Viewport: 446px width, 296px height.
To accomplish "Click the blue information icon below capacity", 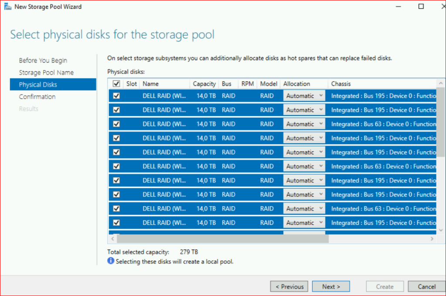I will coord(111,261).
